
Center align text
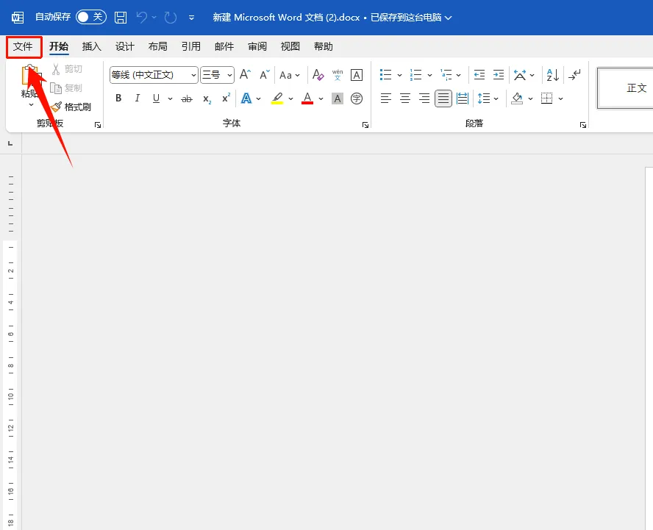pos(405,99)
